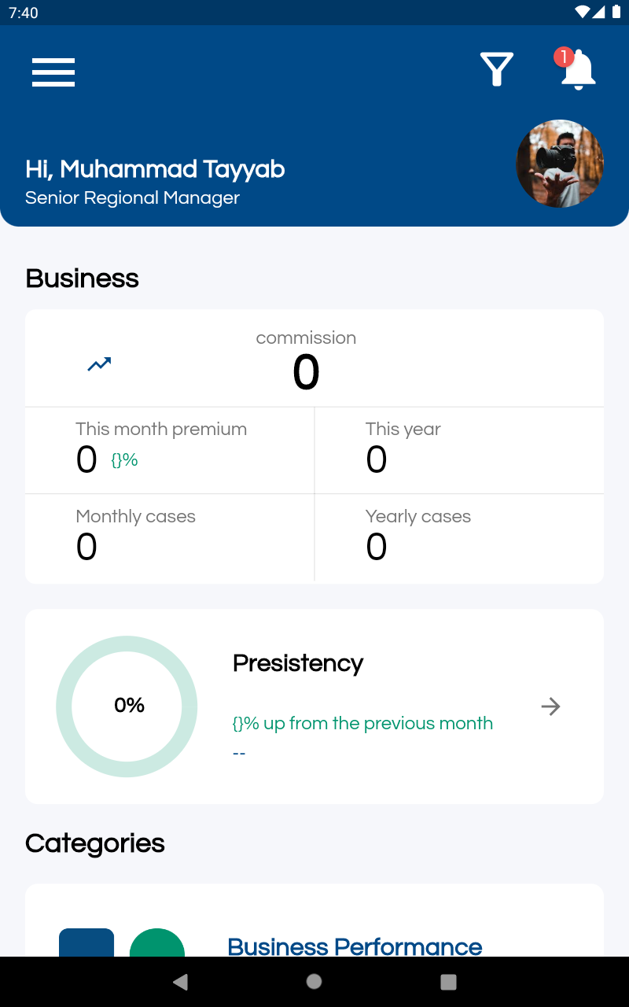Select the Yearly cases tile
The image size is (629, 1007).
459,538
